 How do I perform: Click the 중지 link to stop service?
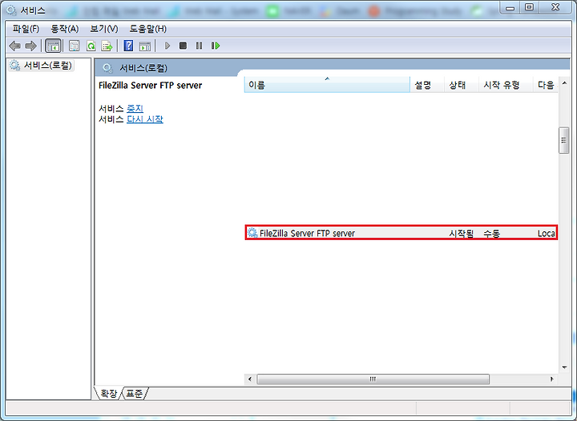coord(135,108)
